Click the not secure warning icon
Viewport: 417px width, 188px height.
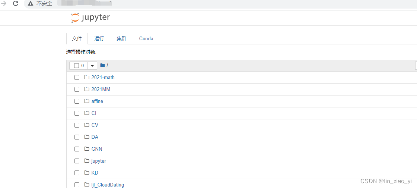tap(31, 3)
